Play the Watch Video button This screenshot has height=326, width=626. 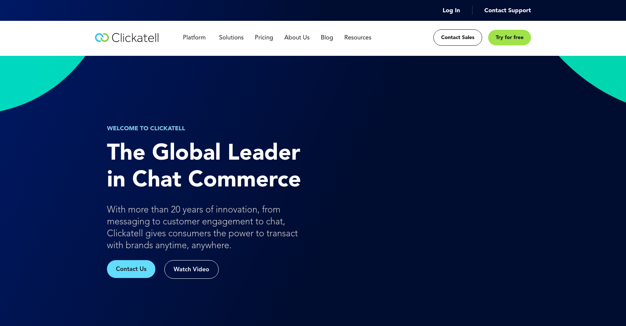tap(192, 269)
